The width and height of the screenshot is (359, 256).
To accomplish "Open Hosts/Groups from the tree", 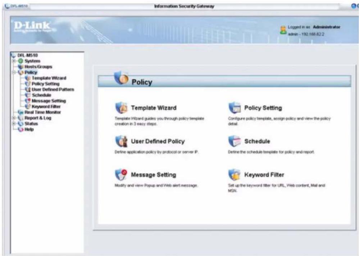I will coord(38,67).
